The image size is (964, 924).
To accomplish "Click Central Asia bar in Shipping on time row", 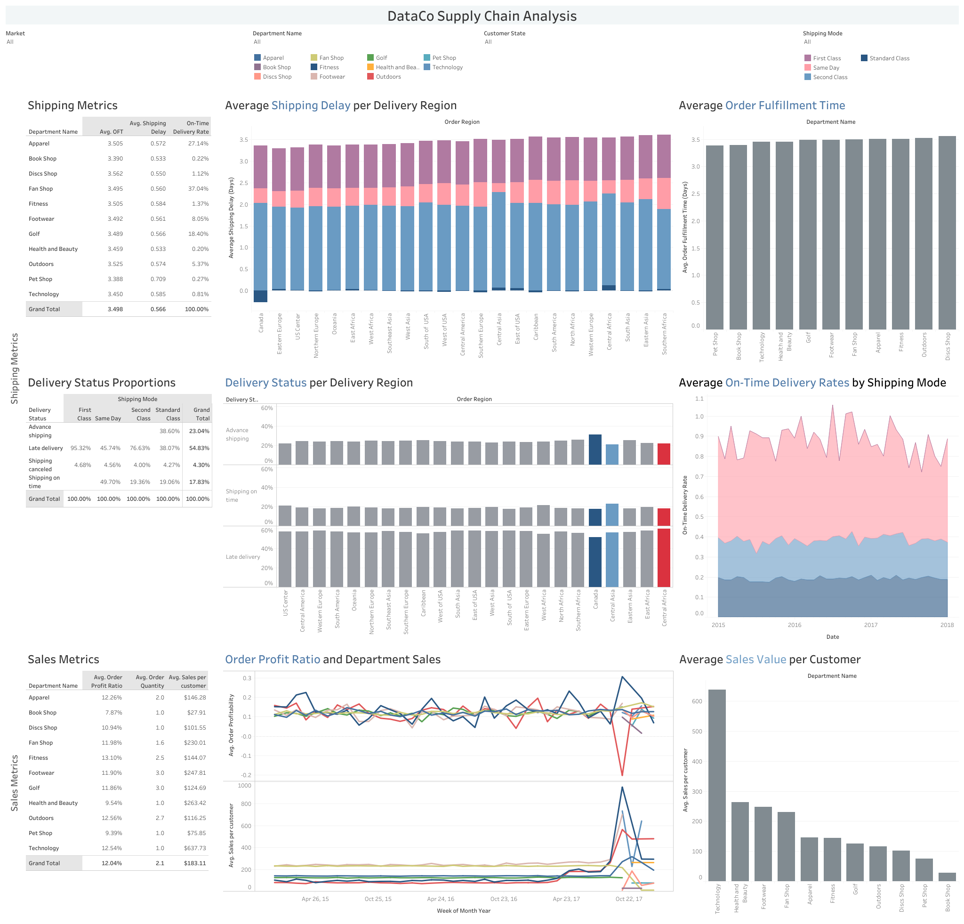I will coord(612,514).
